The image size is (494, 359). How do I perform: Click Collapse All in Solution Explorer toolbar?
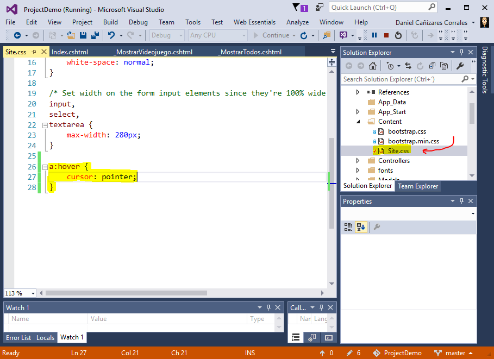(x=432, y=66)
